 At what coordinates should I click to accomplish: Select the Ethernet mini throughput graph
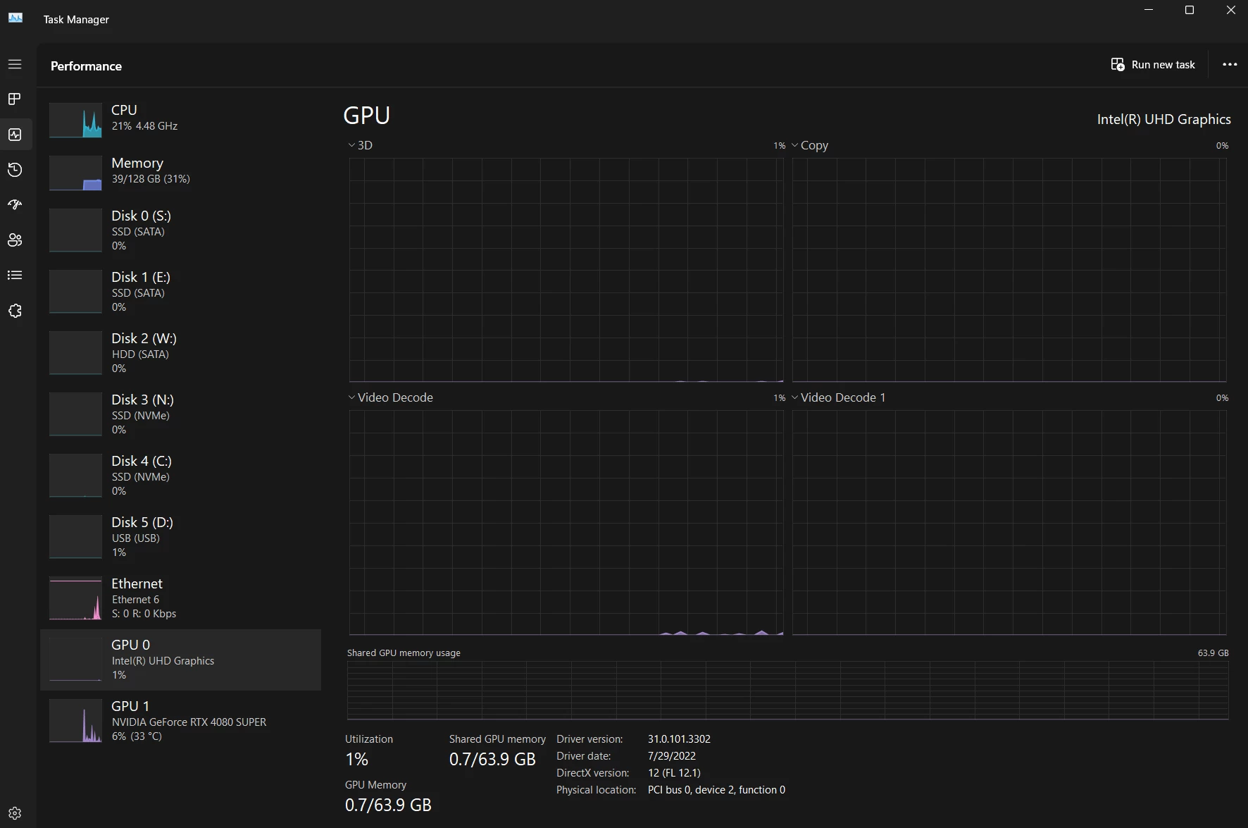click(75, 598)
